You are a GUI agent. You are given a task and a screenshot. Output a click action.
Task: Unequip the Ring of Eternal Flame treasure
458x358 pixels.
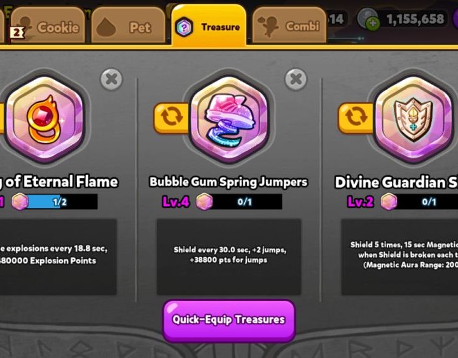(x=111, y=79)
